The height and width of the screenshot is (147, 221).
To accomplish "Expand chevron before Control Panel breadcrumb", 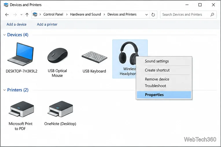I will click(x=40, y=14).
